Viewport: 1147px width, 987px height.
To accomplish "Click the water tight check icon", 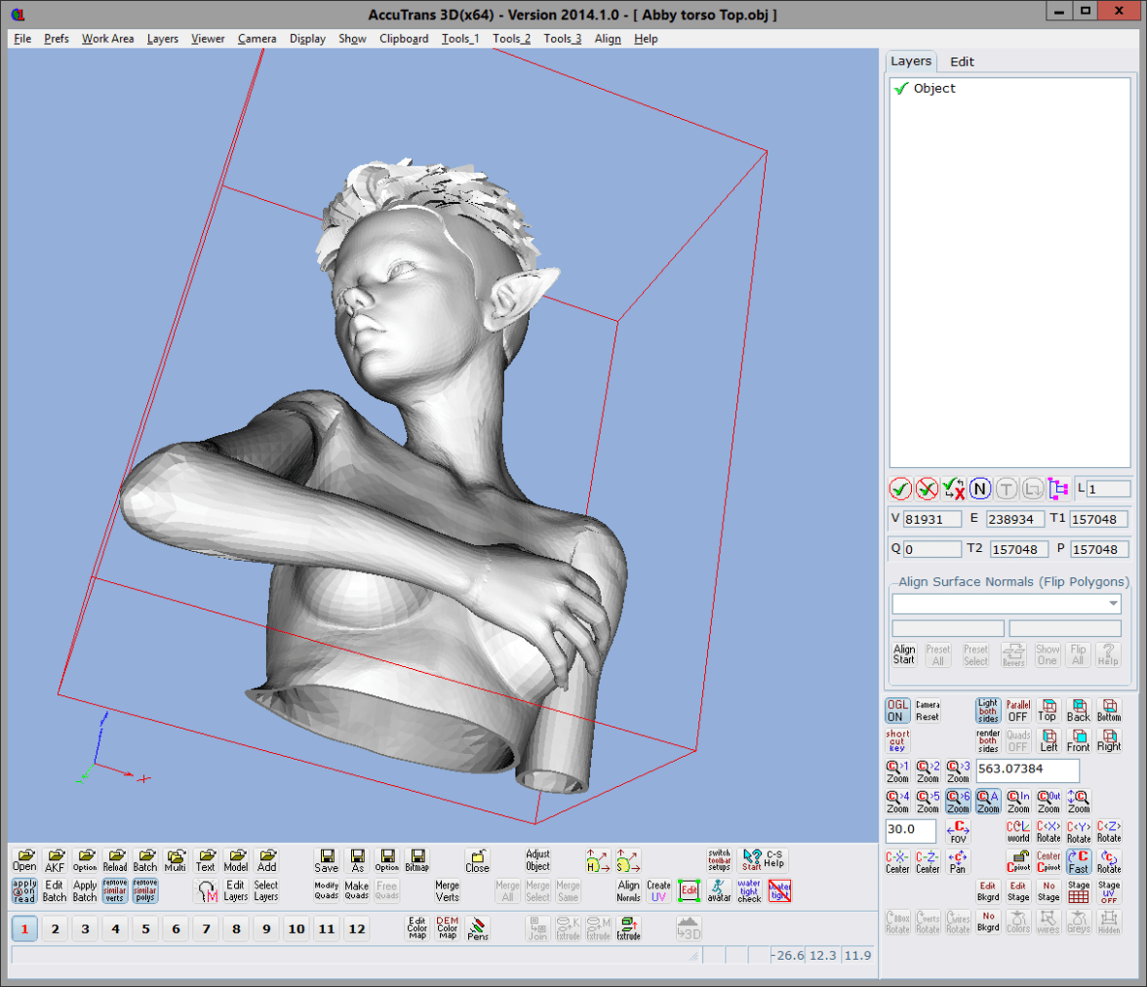I will tap(749, 890).
